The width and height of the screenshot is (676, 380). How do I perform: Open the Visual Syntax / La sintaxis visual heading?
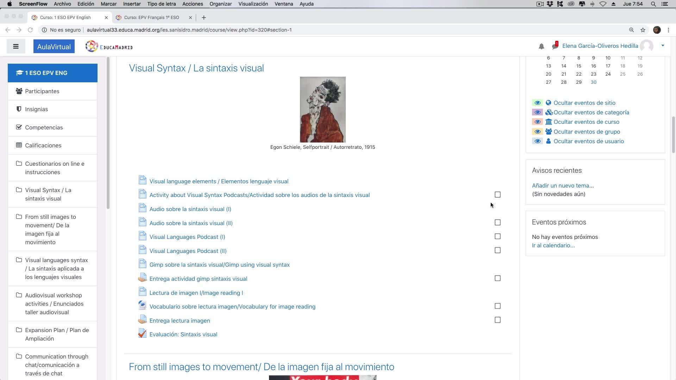tap(196, 68)
